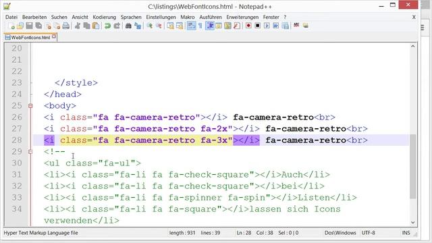
Task: Stop macro recording with black square icon
Action: (x=258, y=26)
